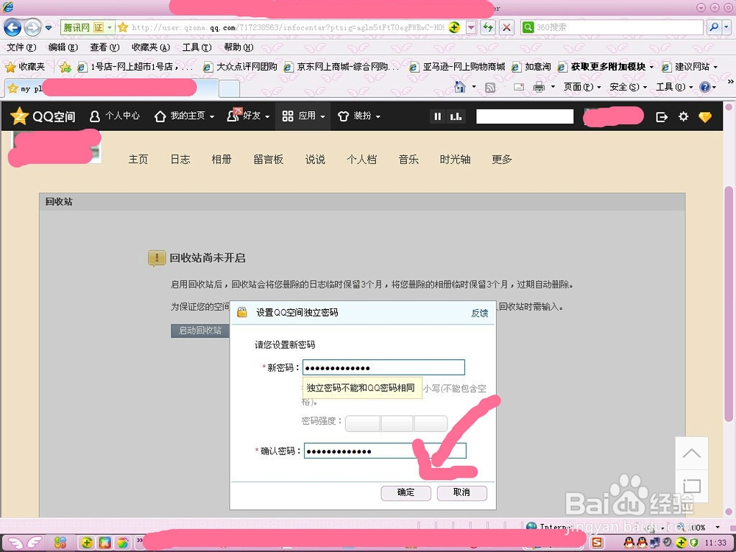
Task: Click the yellow diamond icon
Action: pyautogui.click(x=705, y=116)
